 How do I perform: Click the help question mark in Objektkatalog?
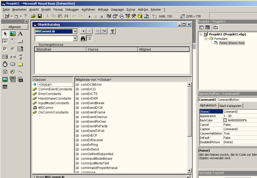tap(112, 31)
